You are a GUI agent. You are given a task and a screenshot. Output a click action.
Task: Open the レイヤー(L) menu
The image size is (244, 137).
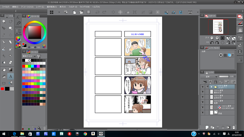(40, 7)
